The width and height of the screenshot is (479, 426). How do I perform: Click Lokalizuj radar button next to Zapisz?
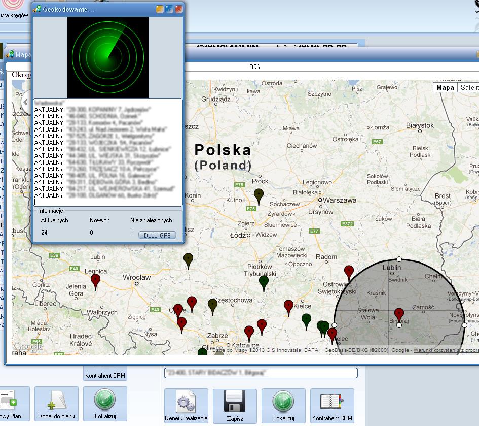point(283,406)
